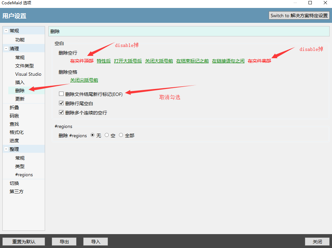
Task: Open the Visual Studio cleanup page
Action: [28, 74]
